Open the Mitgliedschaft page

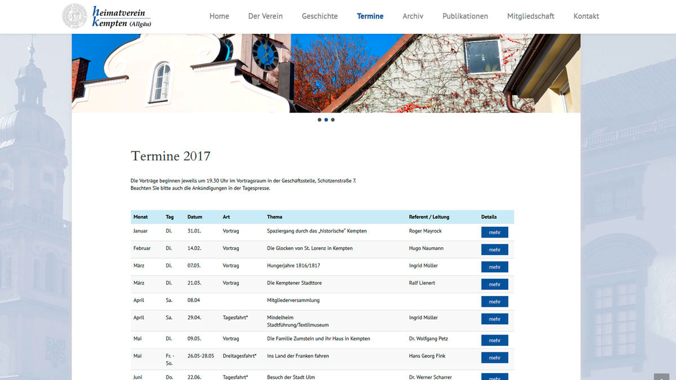coord(530,16)
